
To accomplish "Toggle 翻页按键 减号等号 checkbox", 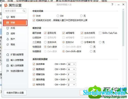I will point(63,33).
